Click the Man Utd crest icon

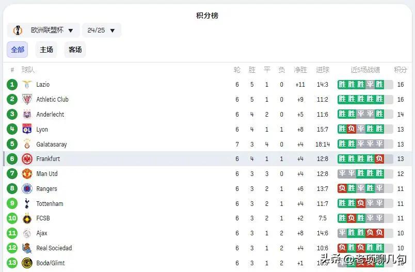[27, 174]
